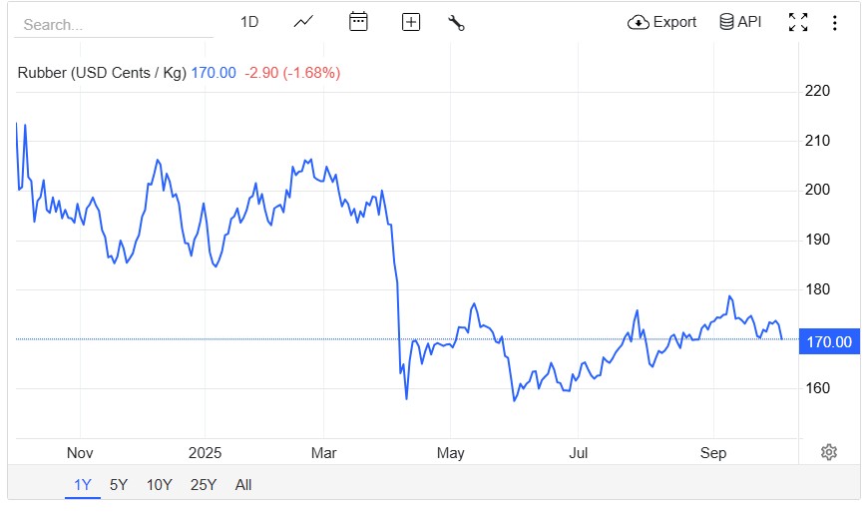Toggle fullscreen chart view
Viewport: 867px width, 512px height.
pyautogui.click(x=798, y=22)
